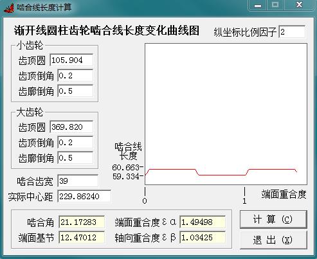Click the 小齿轮 齿顶倒角 input box
This screenshot has height=259, width=317.
click(75, 75)
